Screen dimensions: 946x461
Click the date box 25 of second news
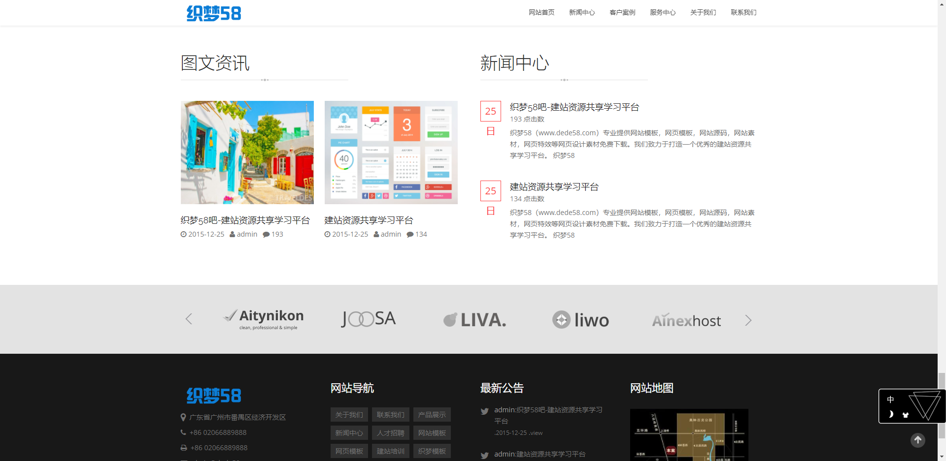pos(491,191)
